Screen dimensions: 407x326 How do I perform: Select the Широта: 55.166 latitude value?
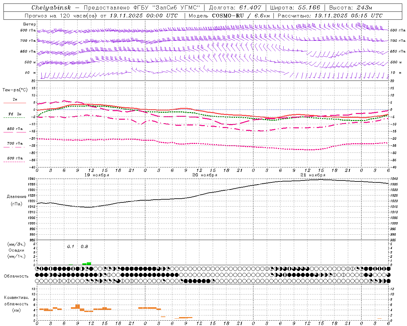(295, 8)
